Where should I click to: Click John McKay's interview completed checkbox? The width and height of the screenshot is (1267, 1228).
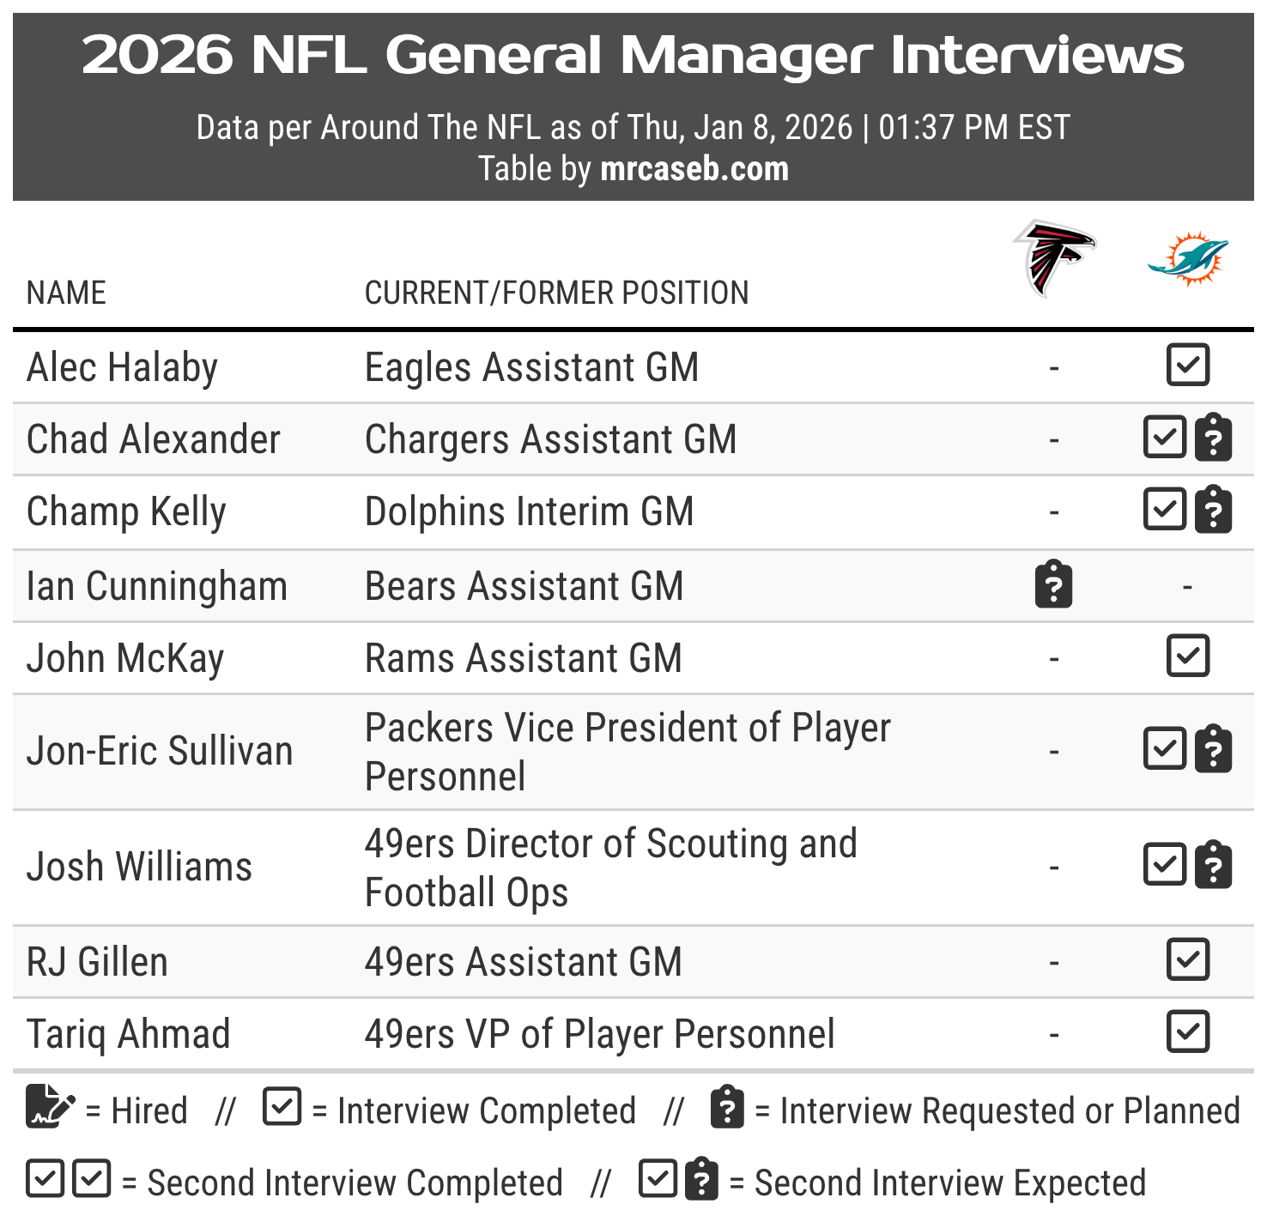click(1188, 656)
